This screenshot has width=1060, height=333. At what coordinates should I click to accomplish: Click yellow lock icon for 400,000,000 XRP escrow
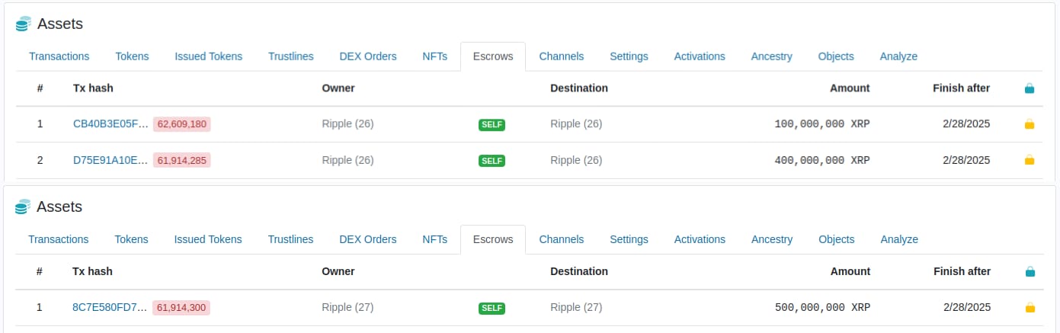coord(1030,160)
